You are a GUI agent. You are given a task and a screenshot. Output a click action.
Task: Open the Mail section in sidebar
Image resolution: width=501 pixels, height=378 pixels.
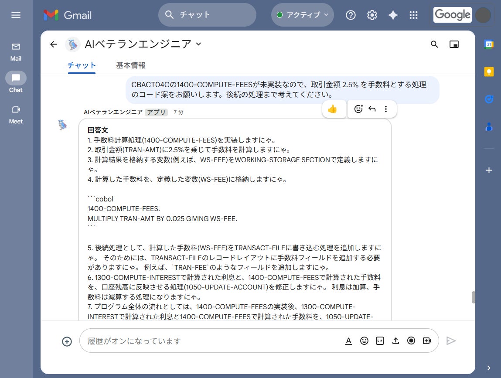pyautogui.click(x=16, y=52)
